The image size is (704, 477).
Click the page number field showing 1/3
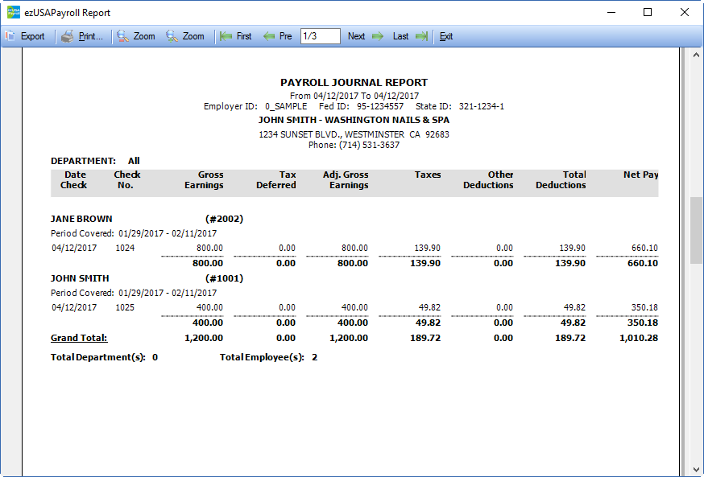click(320, 36)
